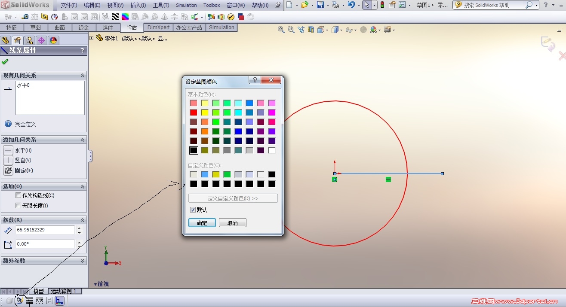The width and height of the screenshot is (566, 307).
Task: Collapse the Parameters section
Action: [82, 220]
